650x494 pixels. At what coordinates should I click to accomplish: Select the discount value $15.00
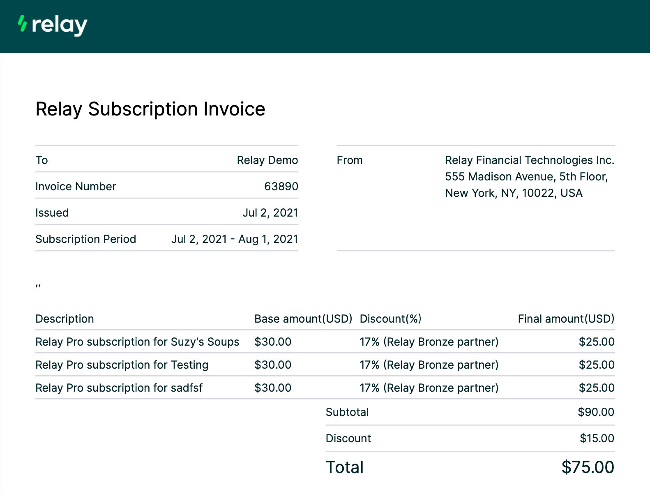pyautogui.click(x=597, y=439)
